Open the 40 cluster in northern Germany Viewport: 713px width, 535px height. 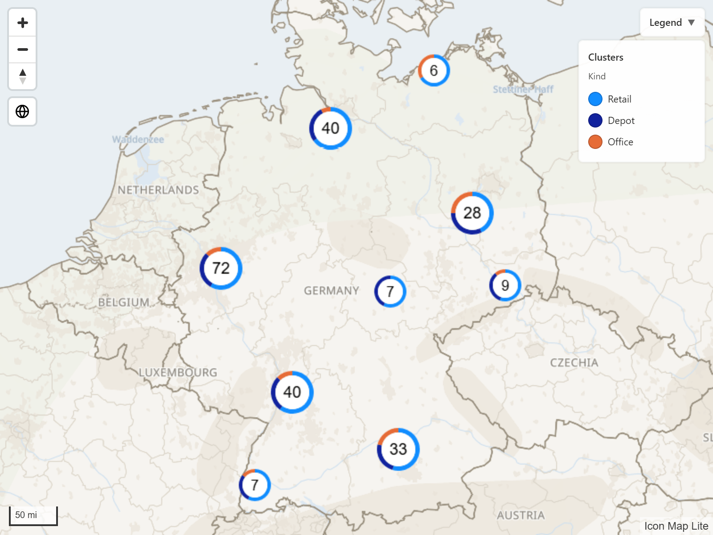click(331, 128)
